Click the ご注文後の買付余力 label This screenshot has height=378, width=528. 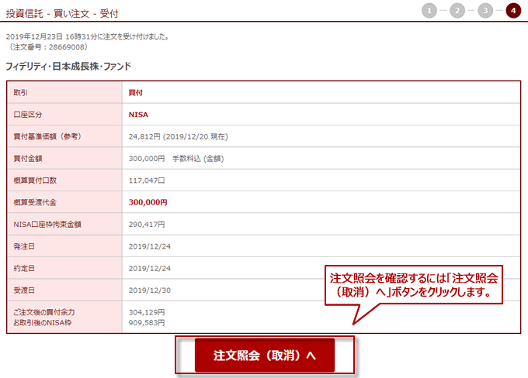(44, 312)
